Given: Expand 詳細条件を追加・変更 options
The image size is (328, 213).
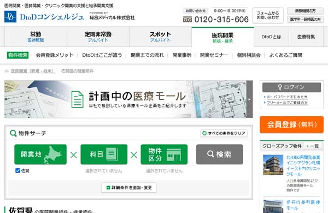Looking at the screenshot, I should (x=129, y=188).
